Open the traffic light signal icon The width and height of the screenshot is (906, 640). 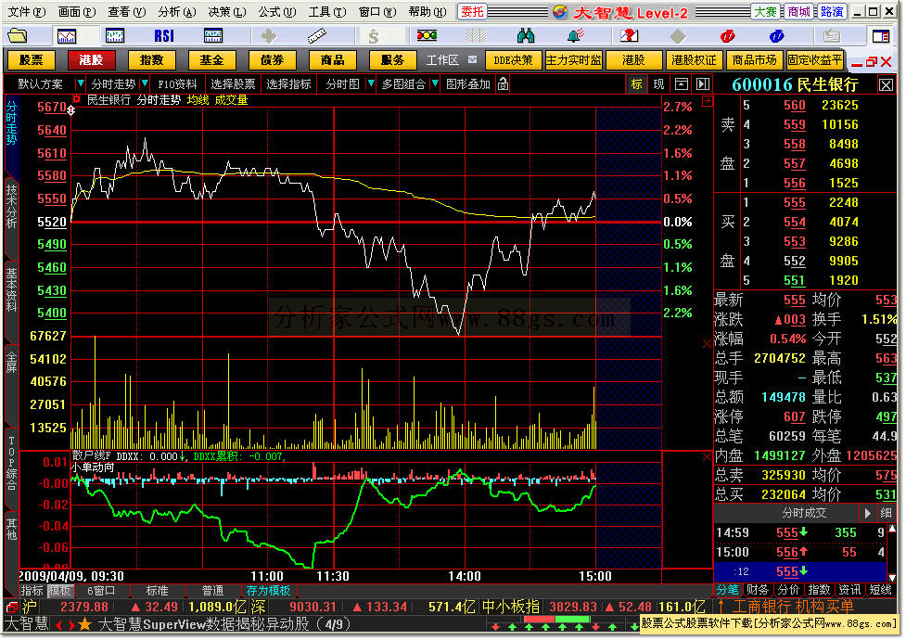click(427, 36)
